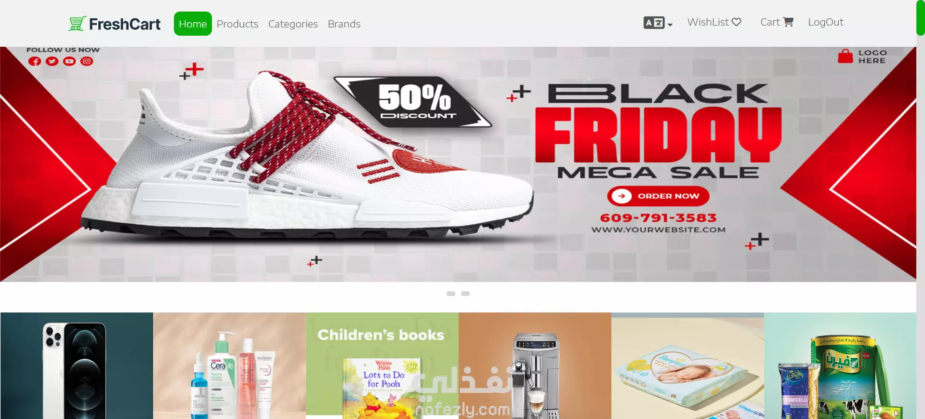Open the Facebook icon in the banner
The width and height of the screenshot is (925, 419).
point(35,61)
